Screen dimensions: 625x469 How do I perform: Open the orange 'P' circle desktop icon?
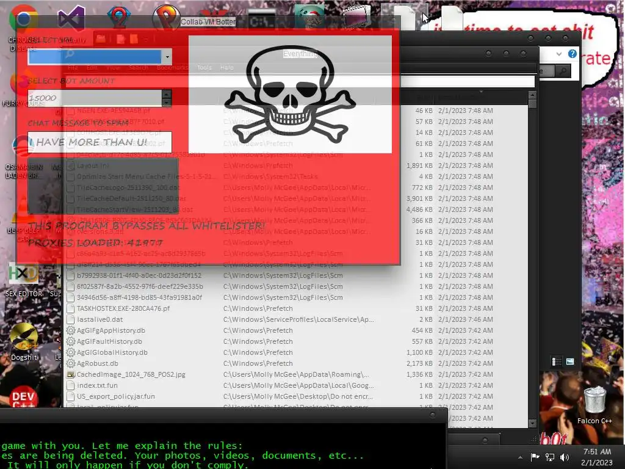(x=166, y=18)
